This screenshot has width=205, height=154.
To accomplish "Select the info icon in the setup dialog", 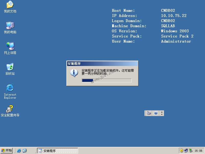I will (74, 73).
